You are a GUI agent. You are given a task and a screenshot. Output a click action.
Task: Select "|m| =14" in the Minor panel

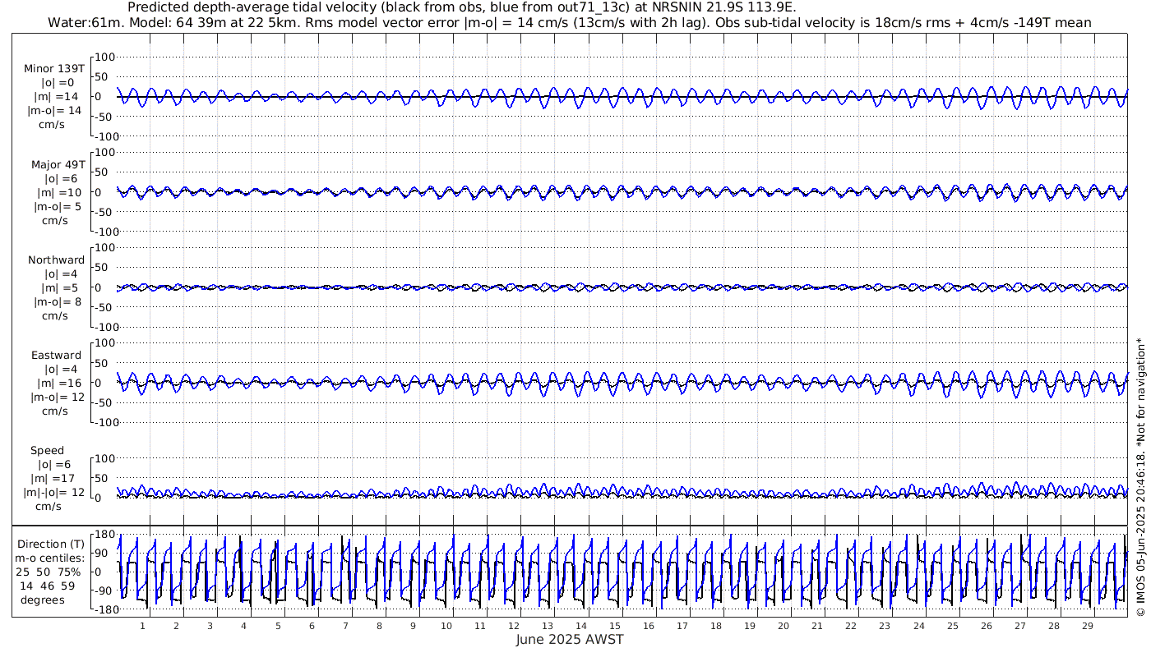click(56, 97)
